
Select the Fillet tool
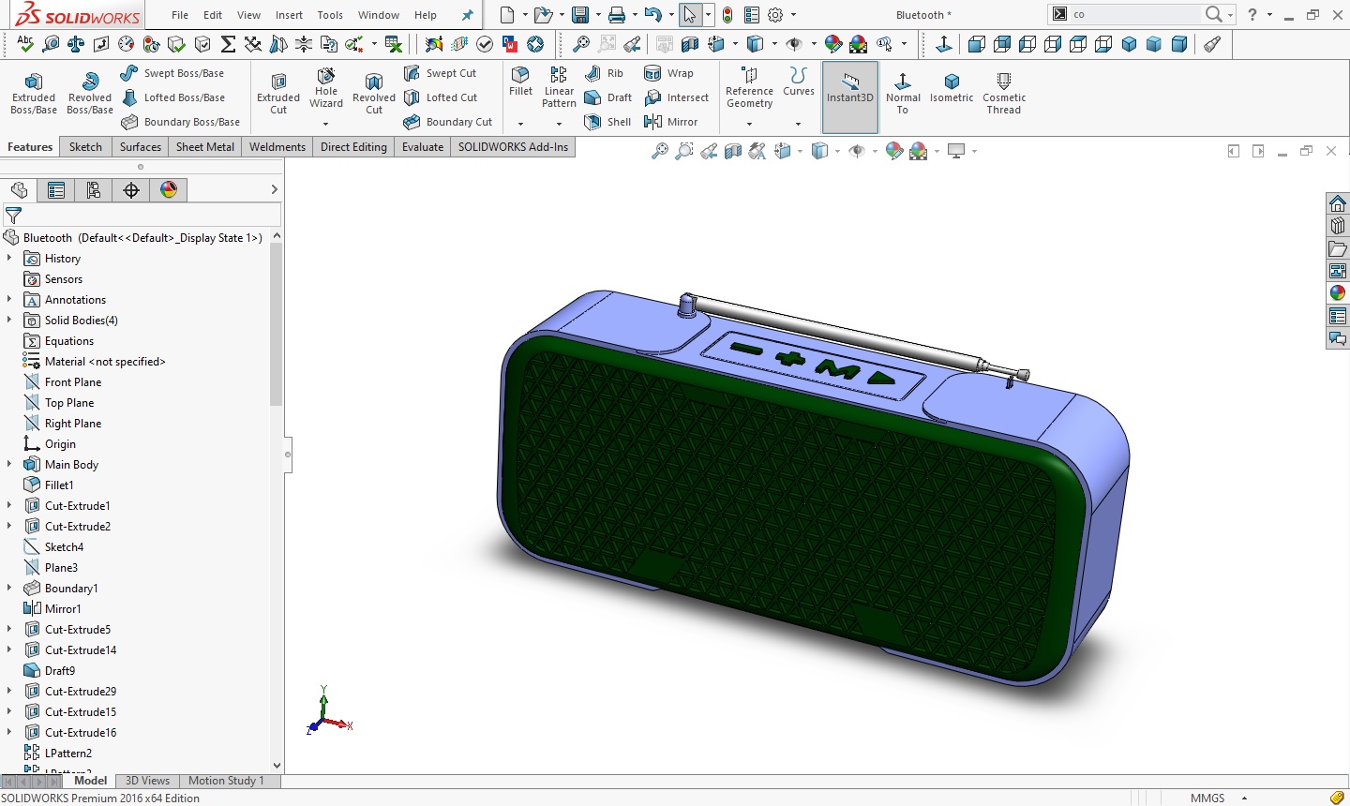[x=520, y=82]
